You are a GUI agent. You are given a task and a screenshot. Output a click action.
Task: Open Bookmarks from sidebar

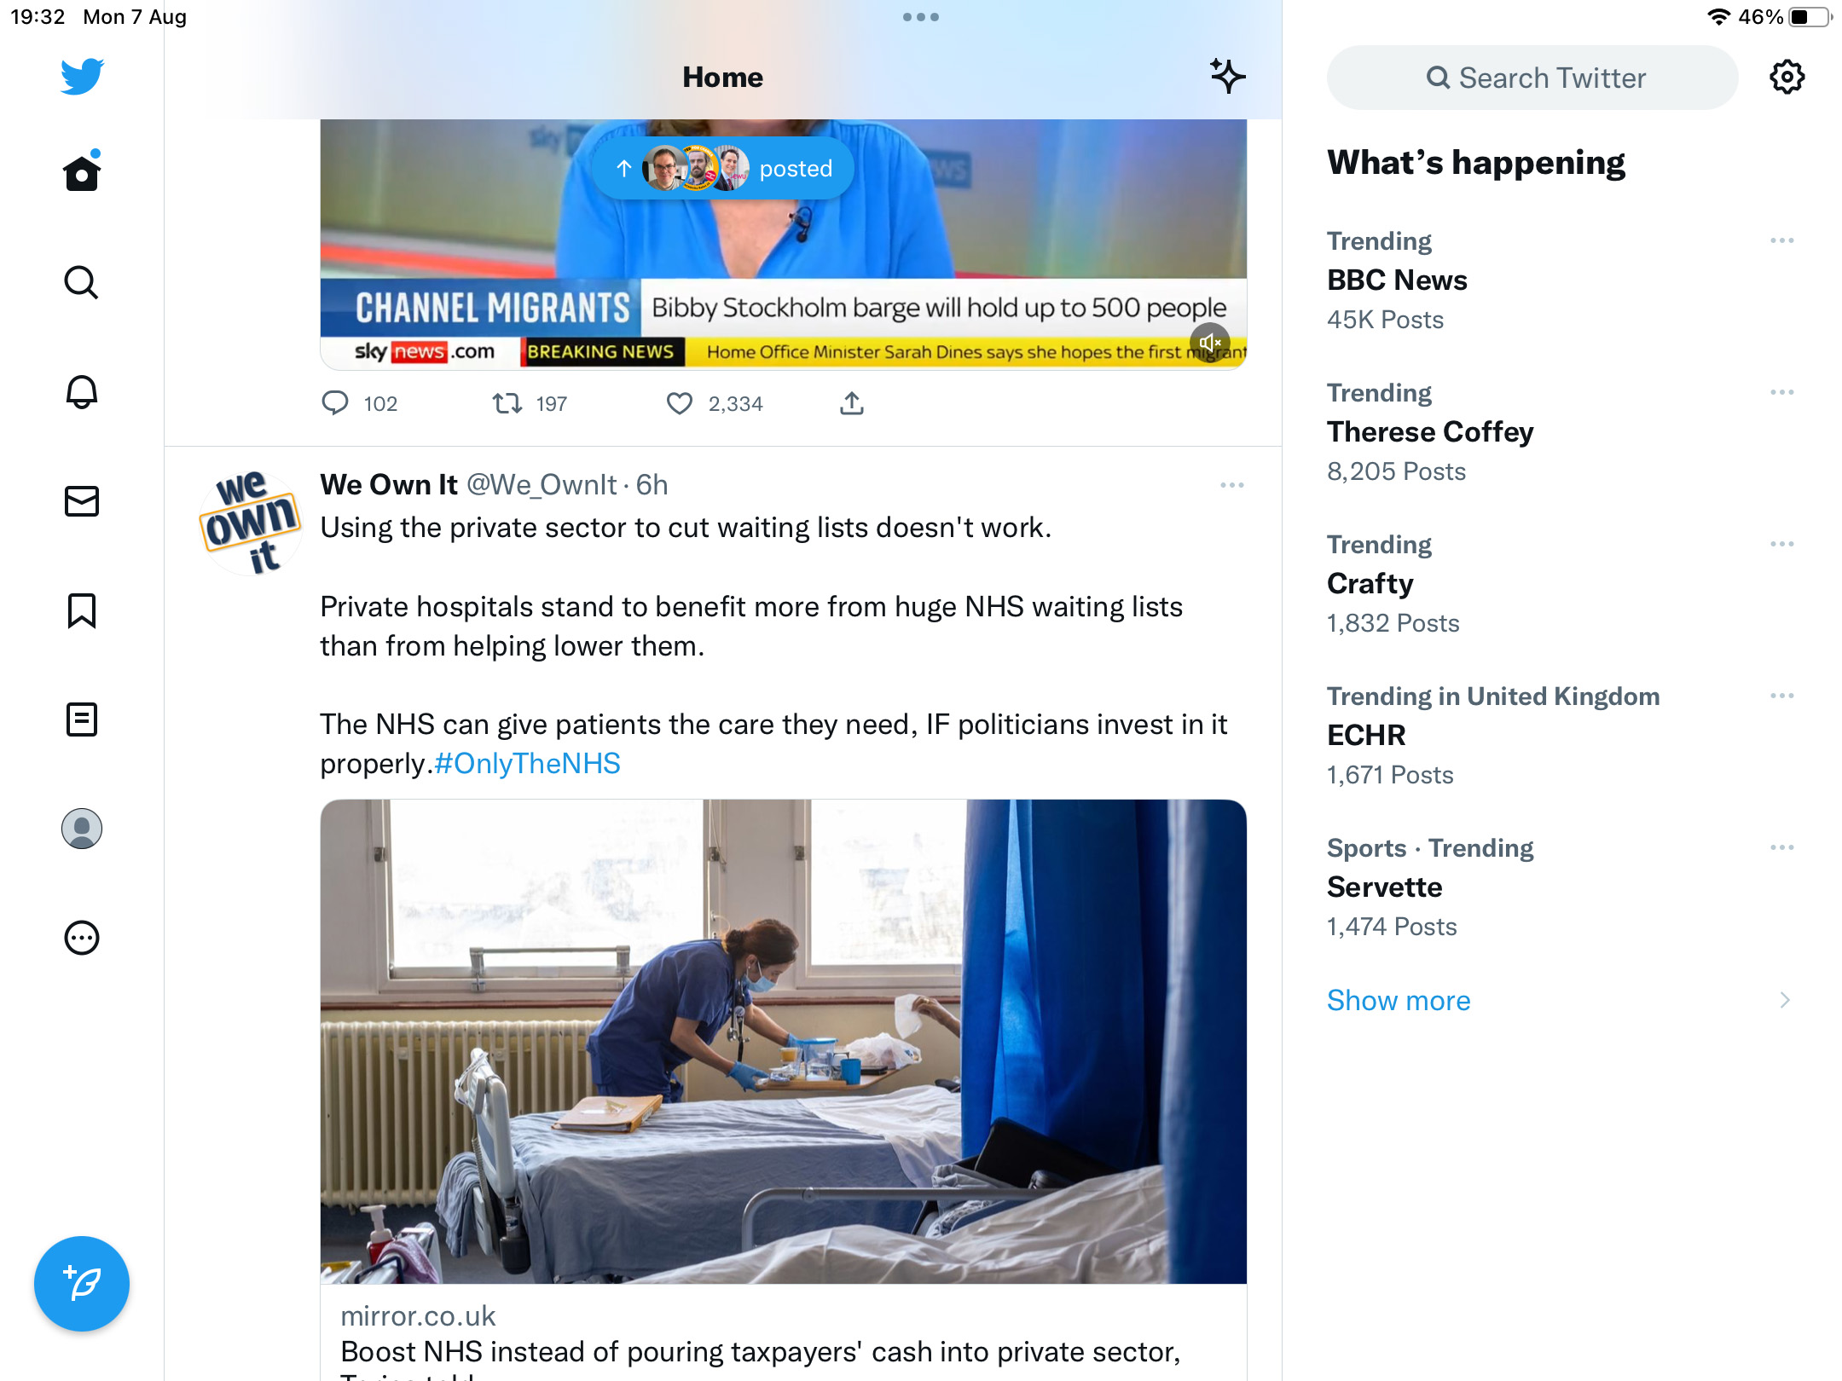82,610
